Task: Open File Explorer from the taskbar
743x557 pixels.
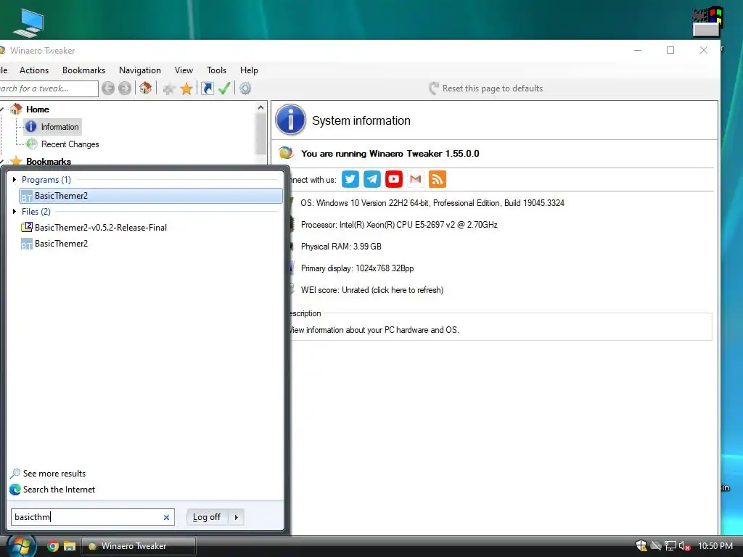Action: (70, 546)
